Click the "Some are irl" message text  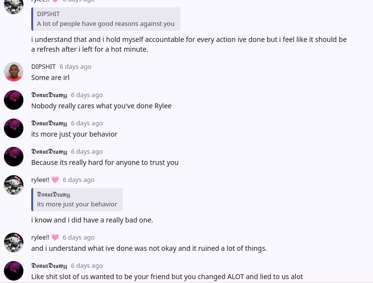(x=50, y=77)
